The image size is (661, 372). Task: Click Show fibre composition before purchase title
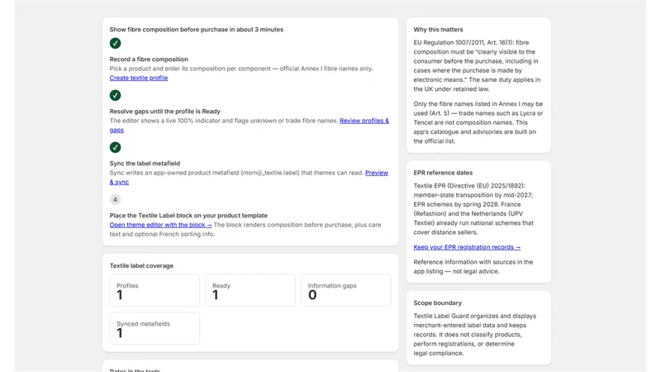tap(197, 30)
